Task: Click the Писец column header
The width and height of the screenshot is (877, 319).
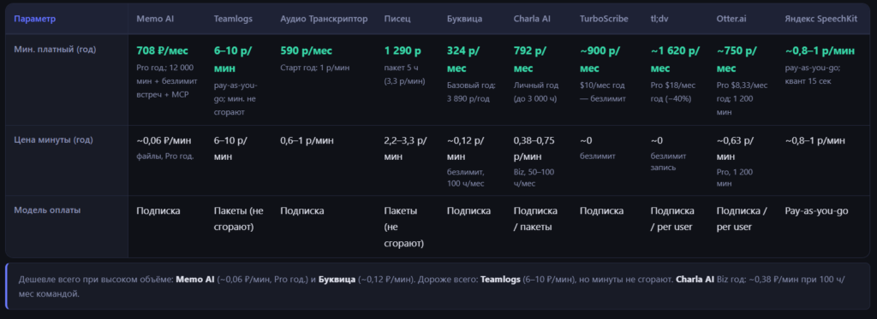Action: tap(397, 19)
